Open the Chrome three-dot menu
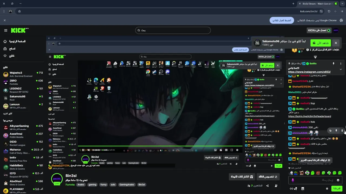Image resolution: width=346 pixels, height=194 pixels. pyautogui.click(x=4, y=11)
